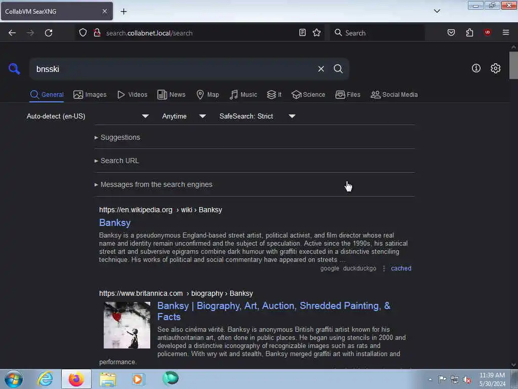
Task: Click the britannica.com result URL
Action: click(176, 293)
